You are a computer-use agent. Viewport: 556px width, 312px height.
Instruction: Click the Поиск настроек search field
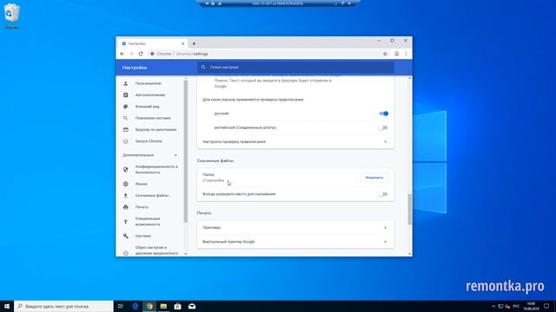point(295,68)
